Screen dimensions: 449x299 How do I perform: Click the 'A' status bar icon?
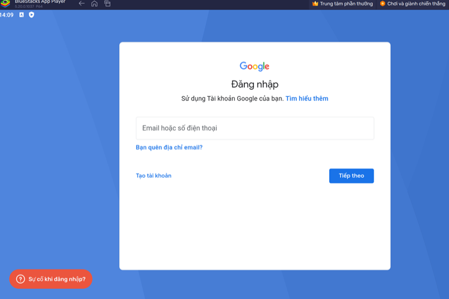coord(22,14)
